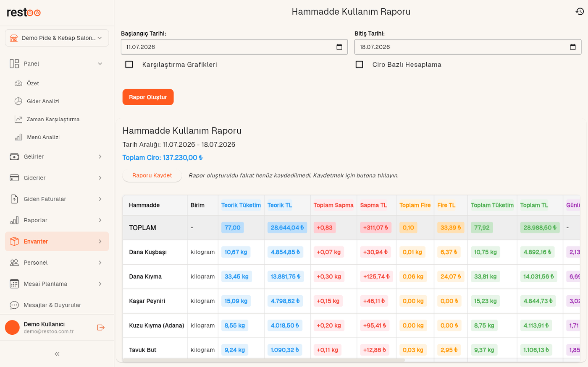
Task: Click the Özet gauge icon
Action: click(x=18, y=83)
